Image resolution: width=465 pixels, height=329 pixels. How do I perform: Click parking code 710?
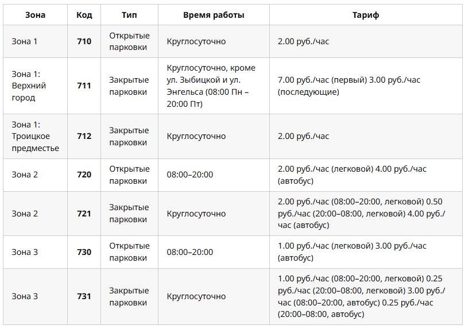coord(84,41)
